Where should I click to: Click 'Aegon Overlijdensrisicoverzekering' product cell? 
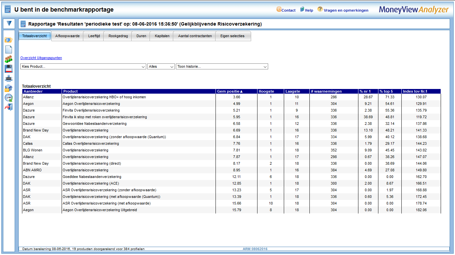pyautogui.click(x=139, y=104)
